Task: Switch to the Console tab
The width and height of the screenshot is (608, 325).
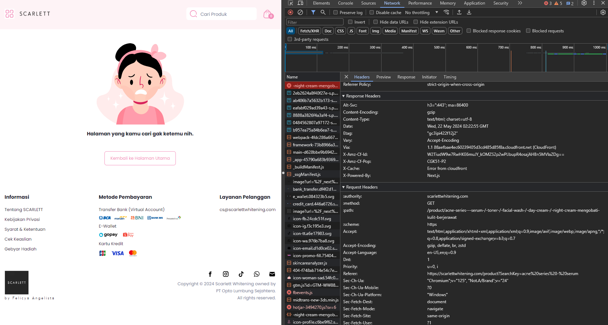Action: (x=346, y=3)
